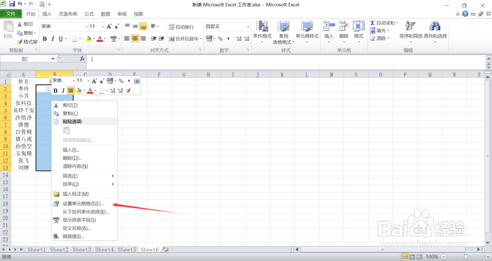Open 条件格式 conditional formatting
Image resolution: width=492 pixels, height=261 pixels.
coord(262,32)
